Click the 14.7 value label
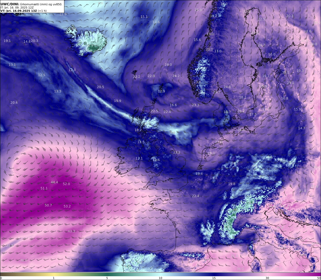Image resolution: width=321 pixels, height=280 pixels. 301,128
